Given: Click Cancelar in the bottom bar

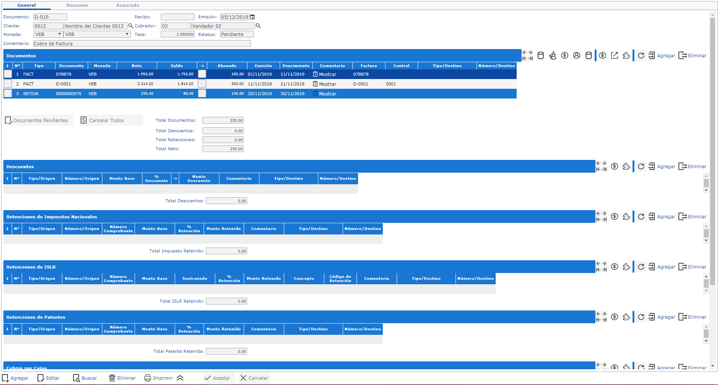Looking at the screenshot, I should point(255,378).
